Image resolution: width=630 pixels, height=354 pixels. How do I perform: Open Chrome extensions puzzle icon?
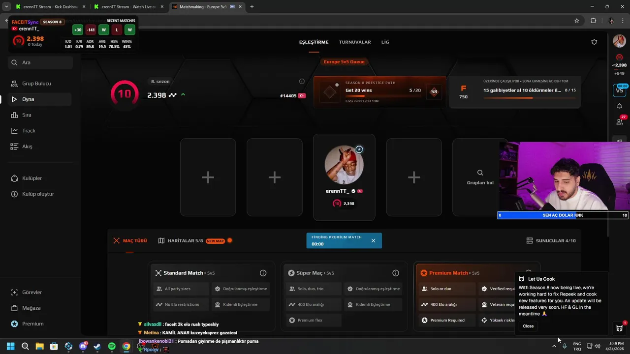pos(593,21)
